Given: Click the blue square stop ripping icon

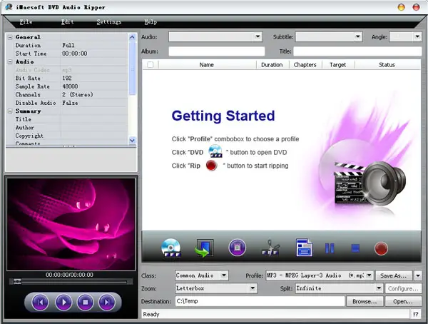Looking at the screenshot, I should click(x=355, y=248).
